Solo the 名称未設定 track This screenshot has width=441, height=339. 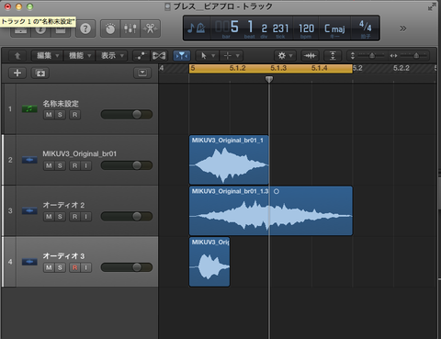click(60, 115)
